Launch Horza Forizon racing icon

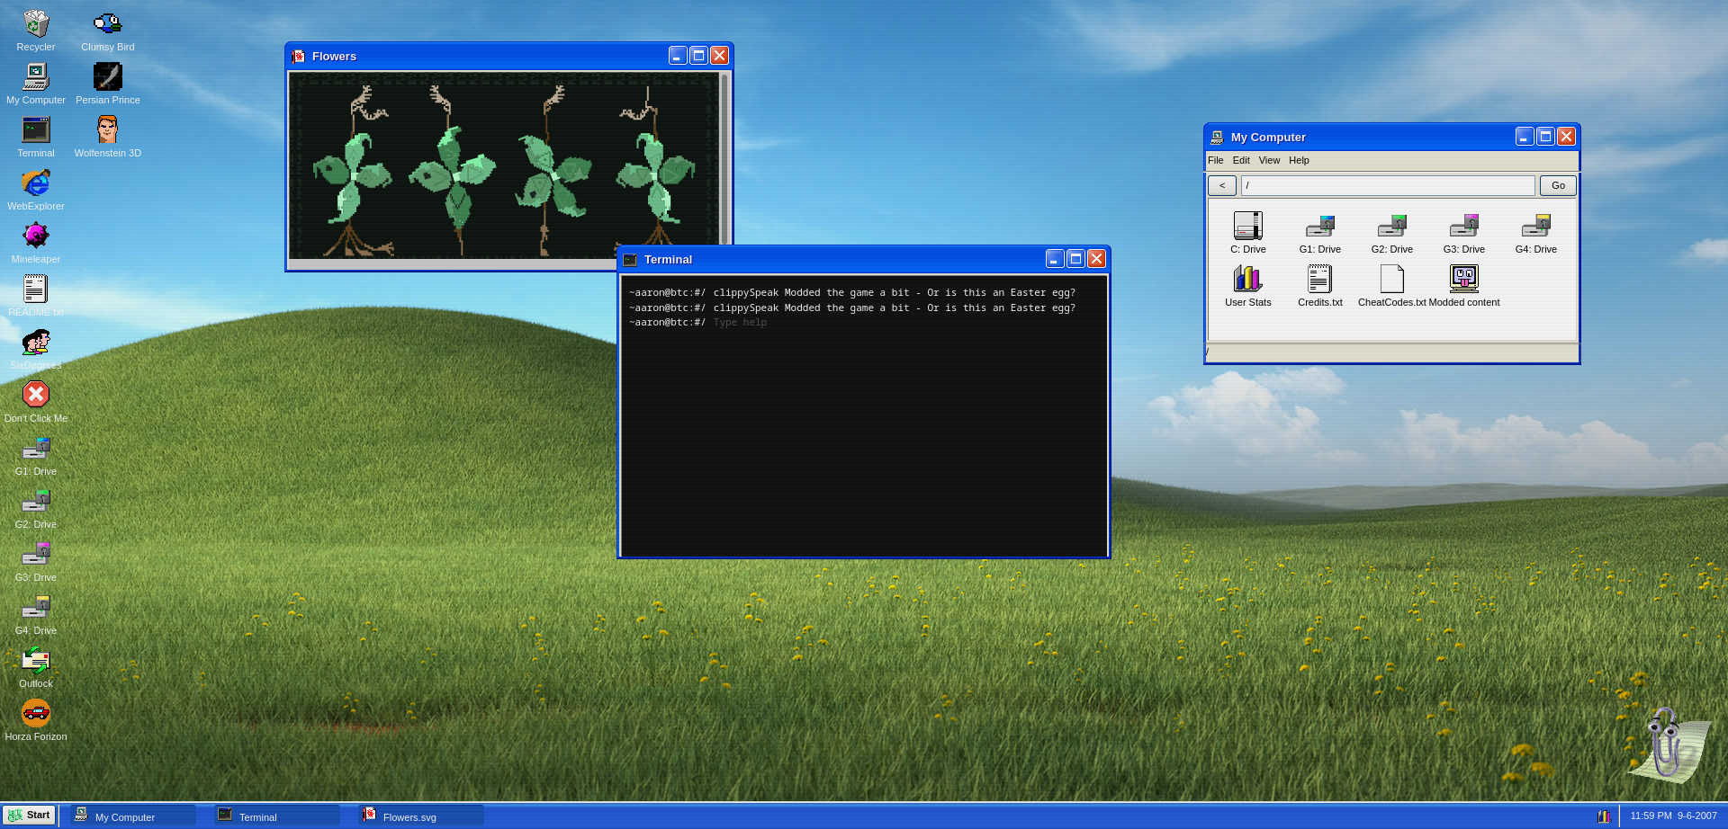tap(36, 720)
